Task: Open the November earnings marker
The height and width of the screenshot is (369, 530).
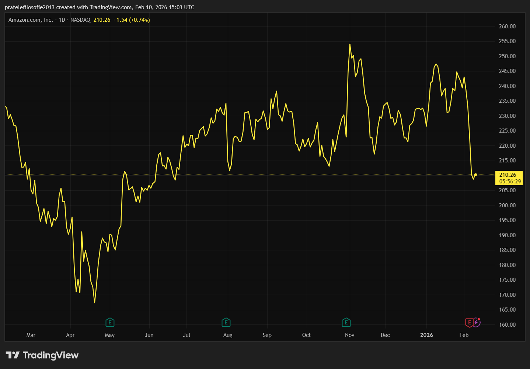Action: pos(346,323)
